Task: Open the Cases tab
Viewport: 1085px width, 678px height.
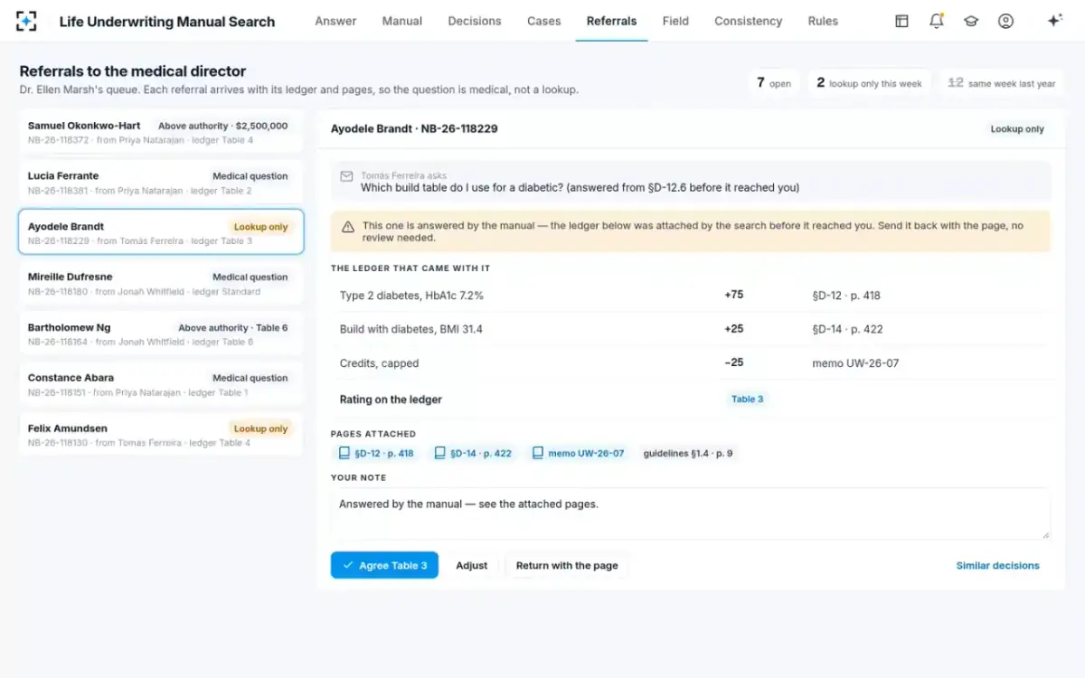Action: pos(544,21)
